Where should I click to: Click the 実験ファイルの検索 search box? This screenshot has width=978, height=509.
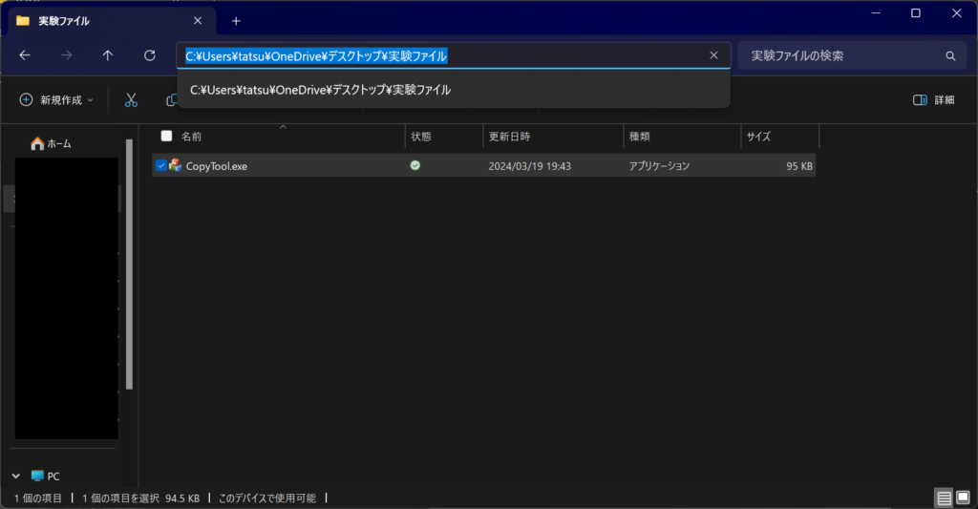pyautogui.click(x=840, y=55)
